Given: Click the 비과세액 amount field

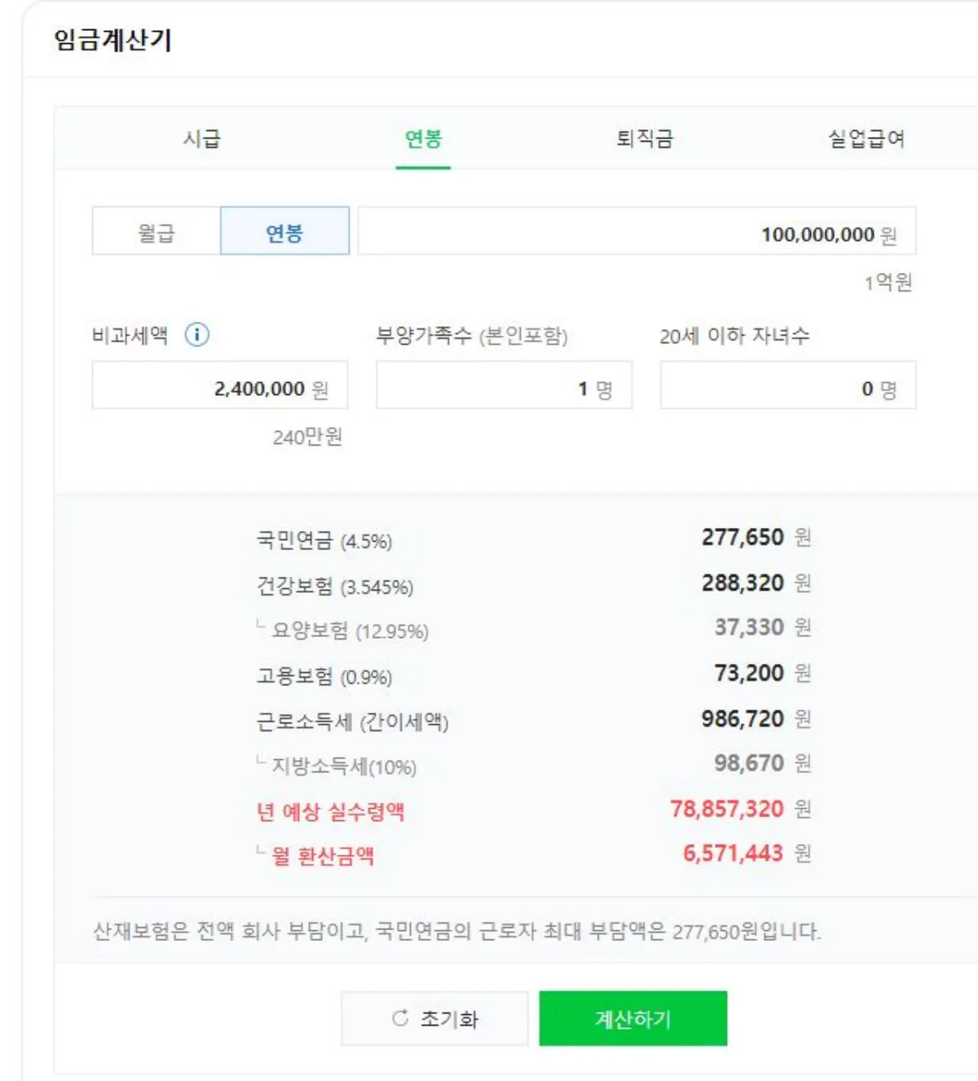Looking at the screenshot, I should coord(220,386).
